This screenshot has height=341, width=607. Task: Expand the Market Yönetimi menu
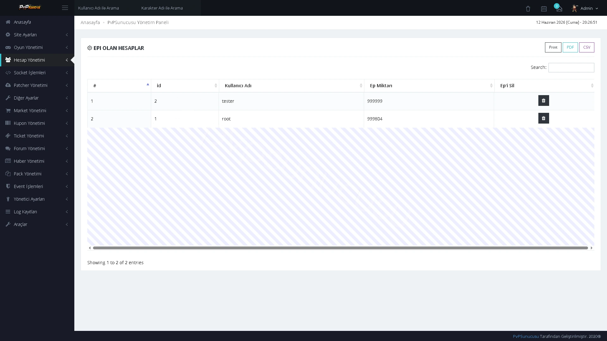coord(37,111)
